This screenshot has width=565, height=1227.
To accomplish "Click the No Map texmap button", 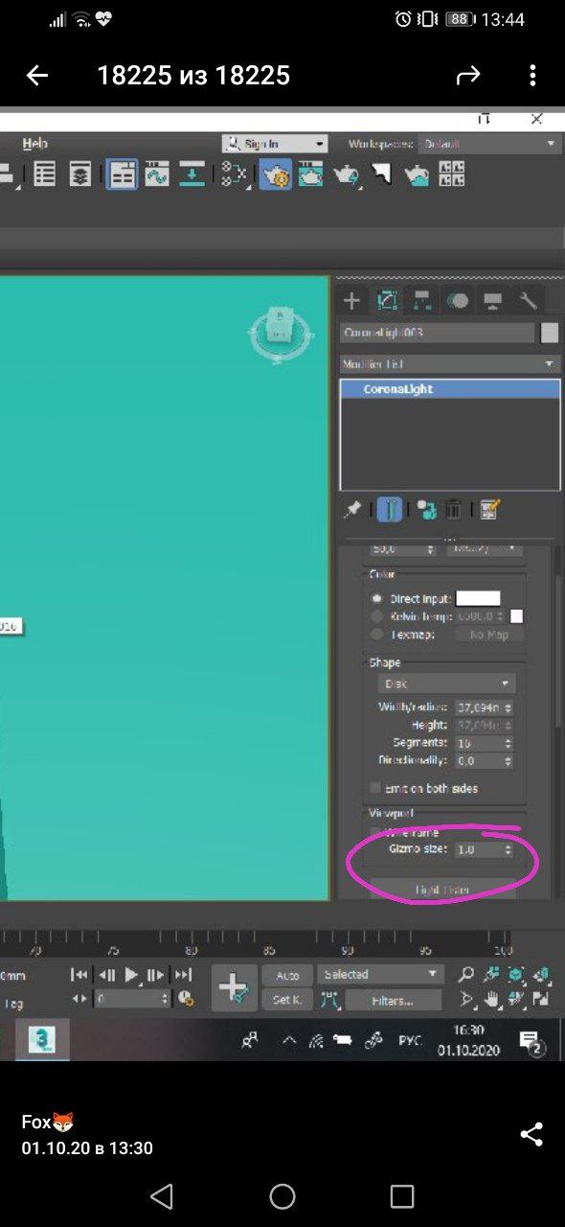I will (x=488, y=635).
